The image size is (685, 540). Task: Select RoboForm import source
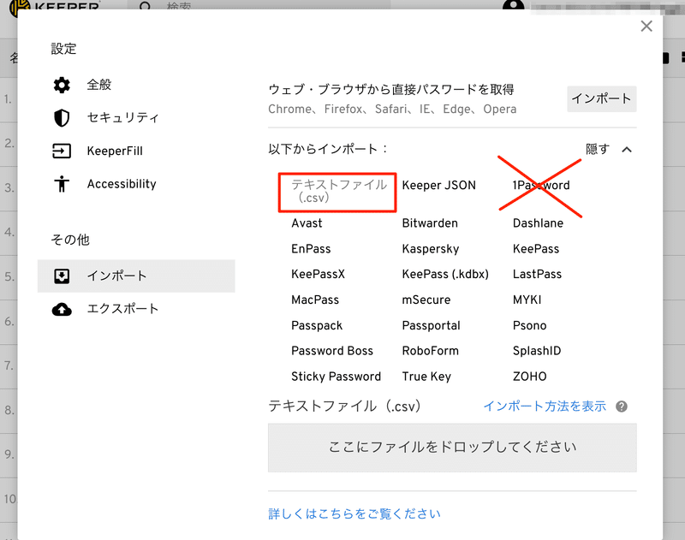tap(431, 352)
